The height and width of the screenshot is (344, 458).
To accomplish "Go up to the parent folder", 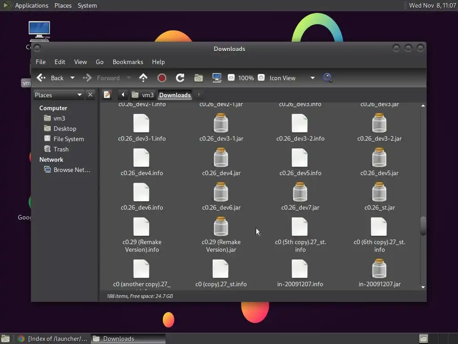I will [143, 78].
